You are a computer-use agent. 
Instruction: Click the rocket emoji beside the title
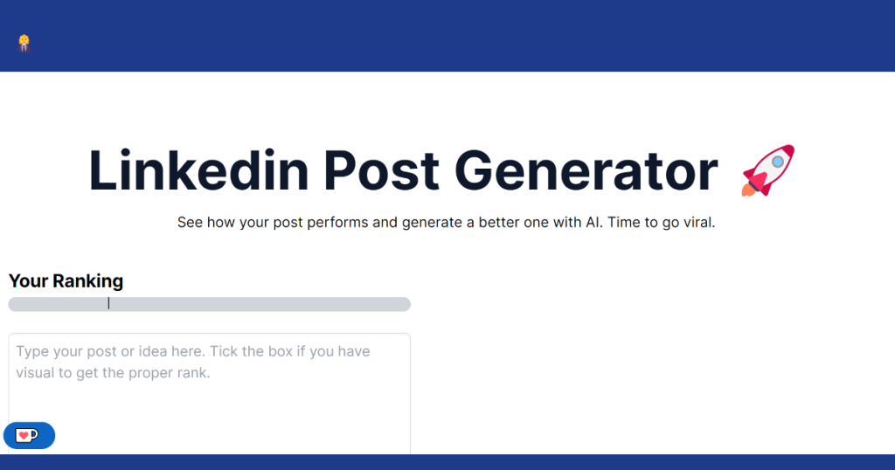(x=767, y=170)
